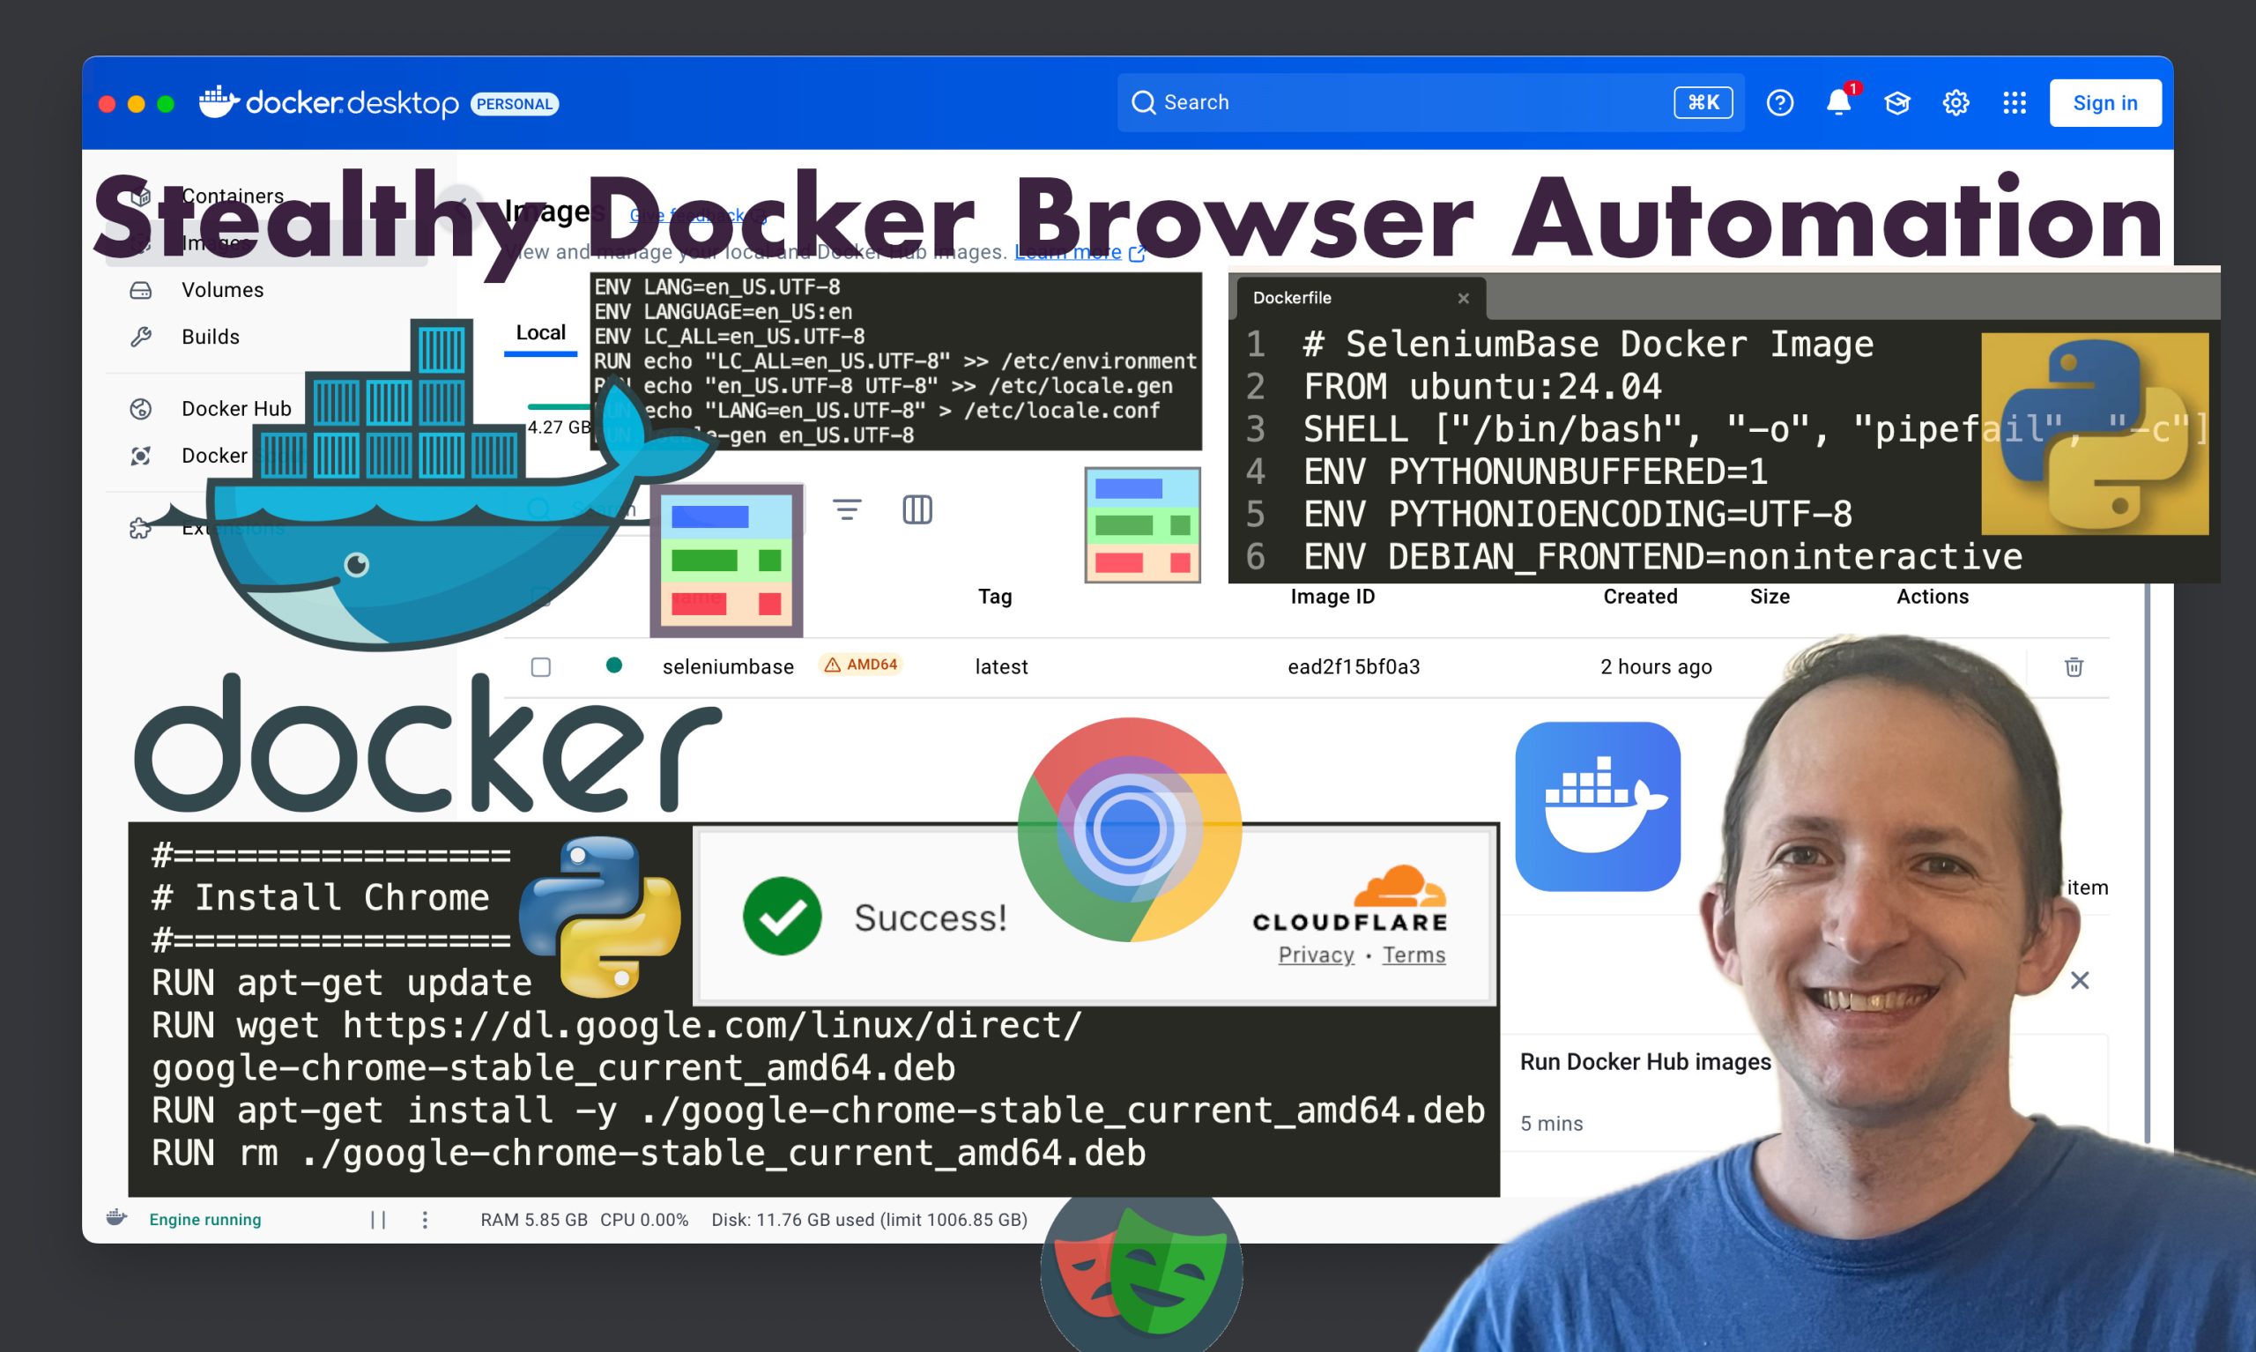Image resolution: width=2256 pixels, height=1352 pixels.
Task: Click the Sign in button
Action: (2104, 103)
